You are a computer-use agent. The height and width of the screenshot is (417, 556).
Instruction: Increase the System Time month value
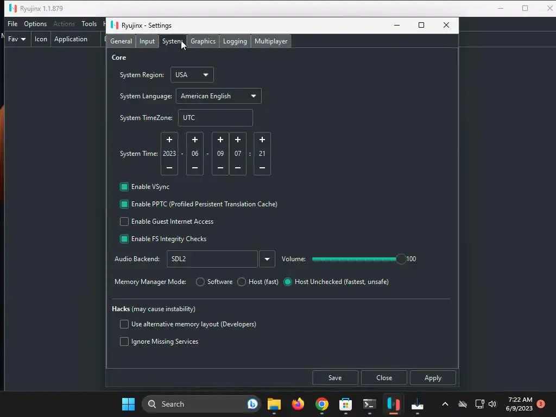[x=195, y=140]
